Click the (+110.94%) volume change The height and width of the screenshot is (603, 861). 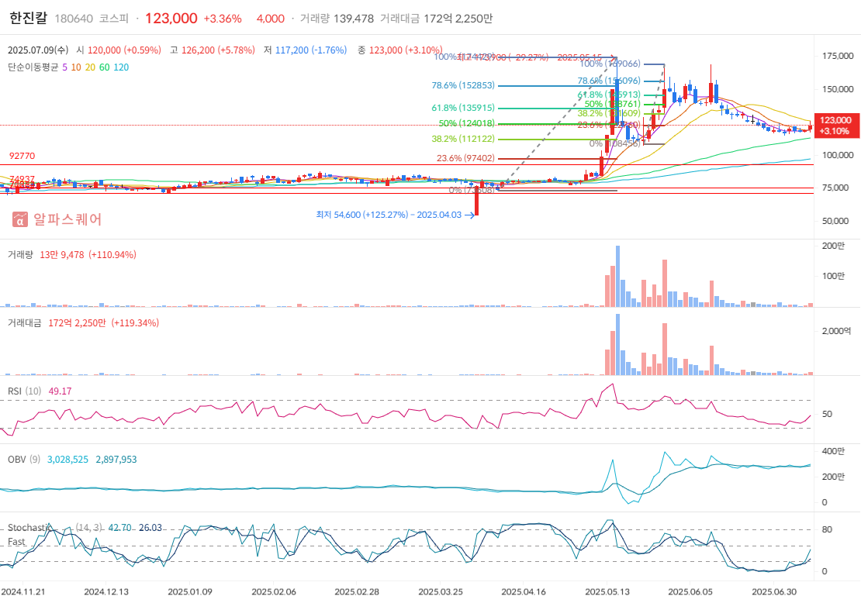(112, 254)
